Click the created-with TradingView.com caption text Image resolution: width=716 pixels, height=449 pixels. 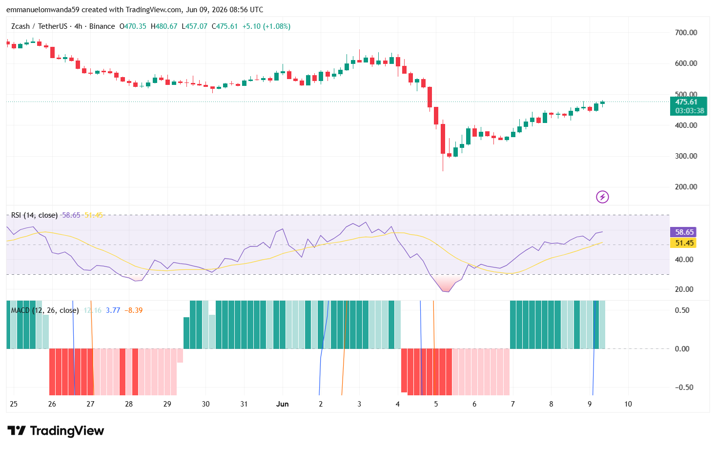[135, 10]
